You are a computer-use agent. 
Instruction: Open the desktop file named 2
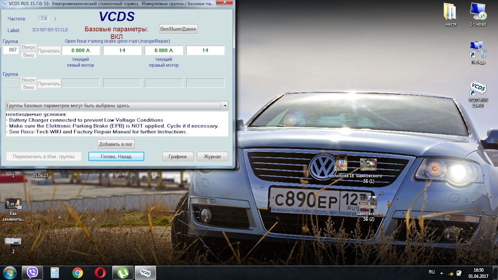click(x=13, y=245)
